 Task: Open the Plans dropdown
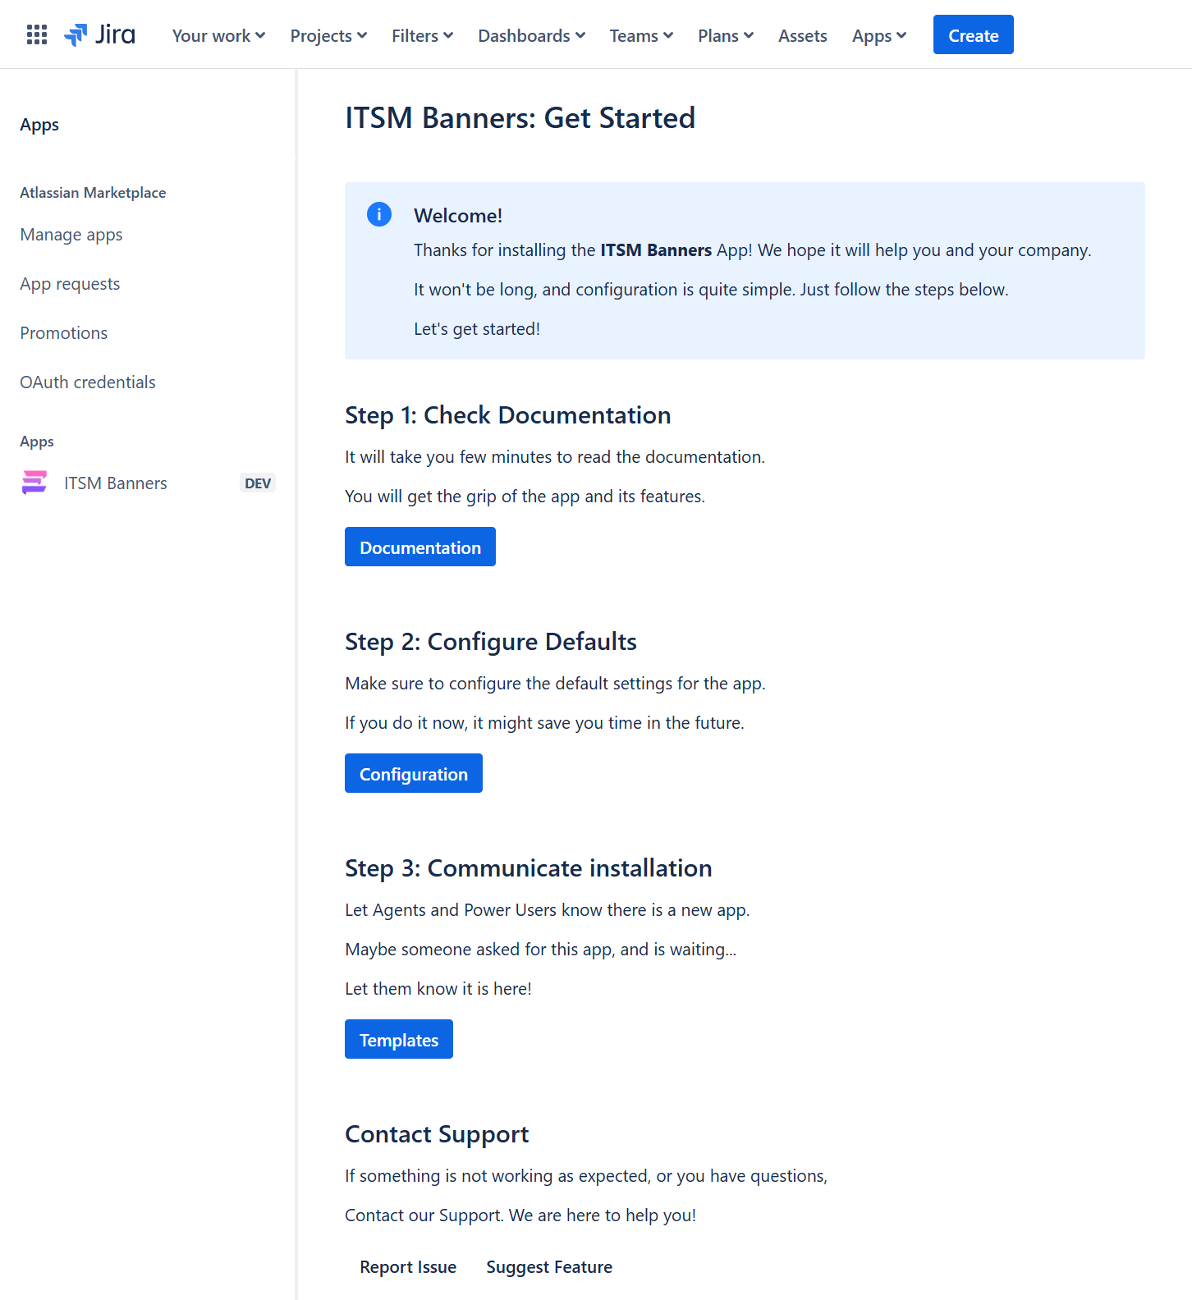726,35
